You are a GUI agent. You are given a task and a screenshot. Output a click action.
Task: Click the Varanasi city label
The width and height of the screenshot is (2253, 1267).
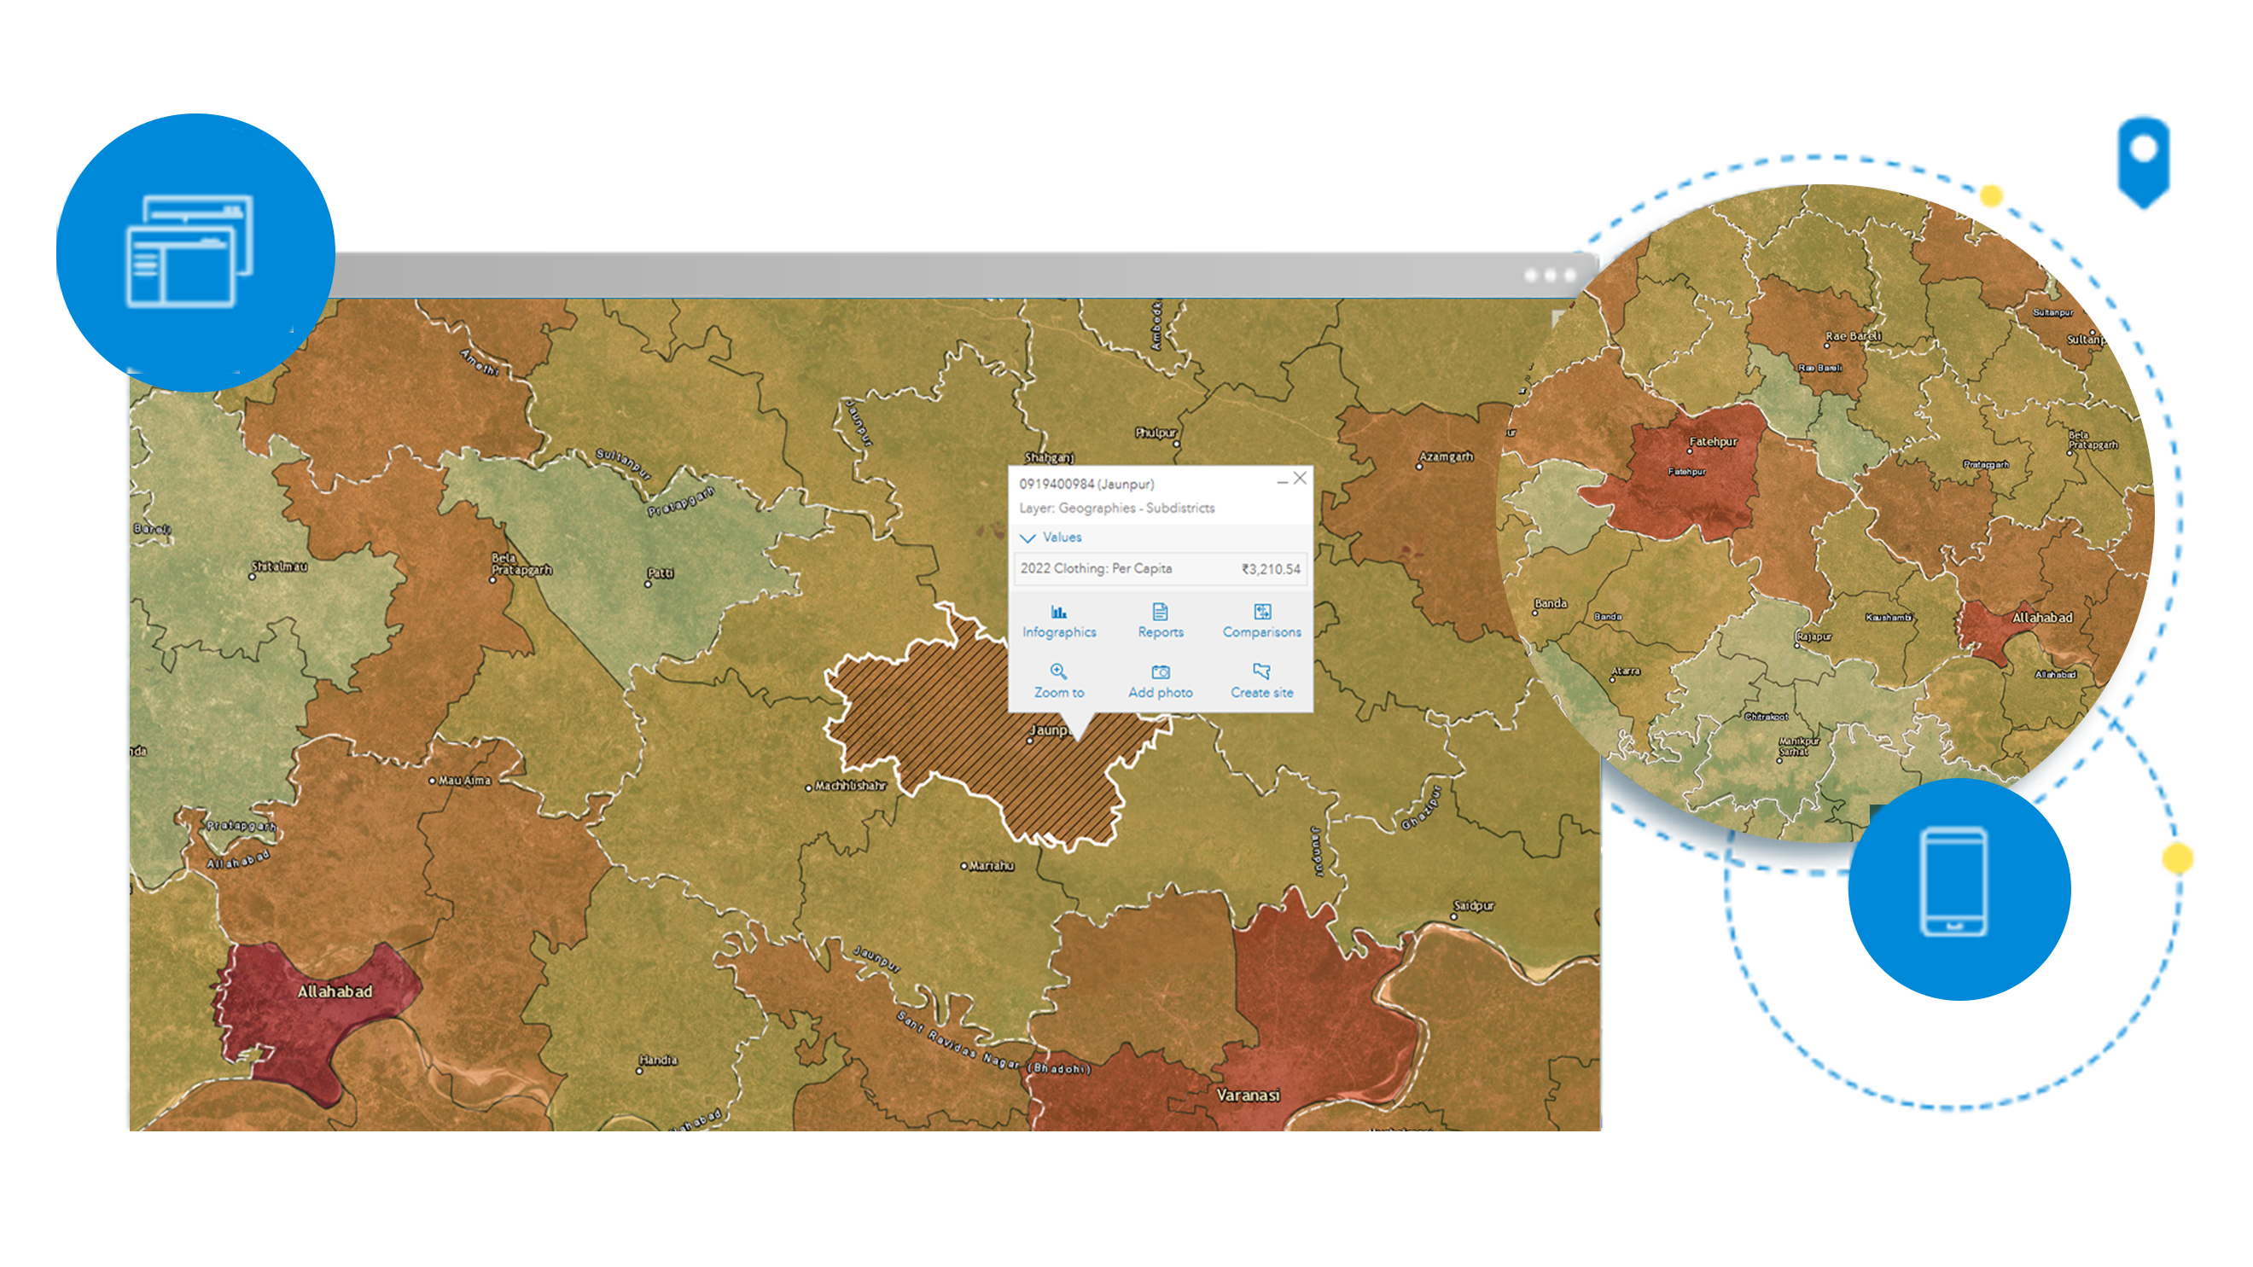(x=1248, y=1096)
